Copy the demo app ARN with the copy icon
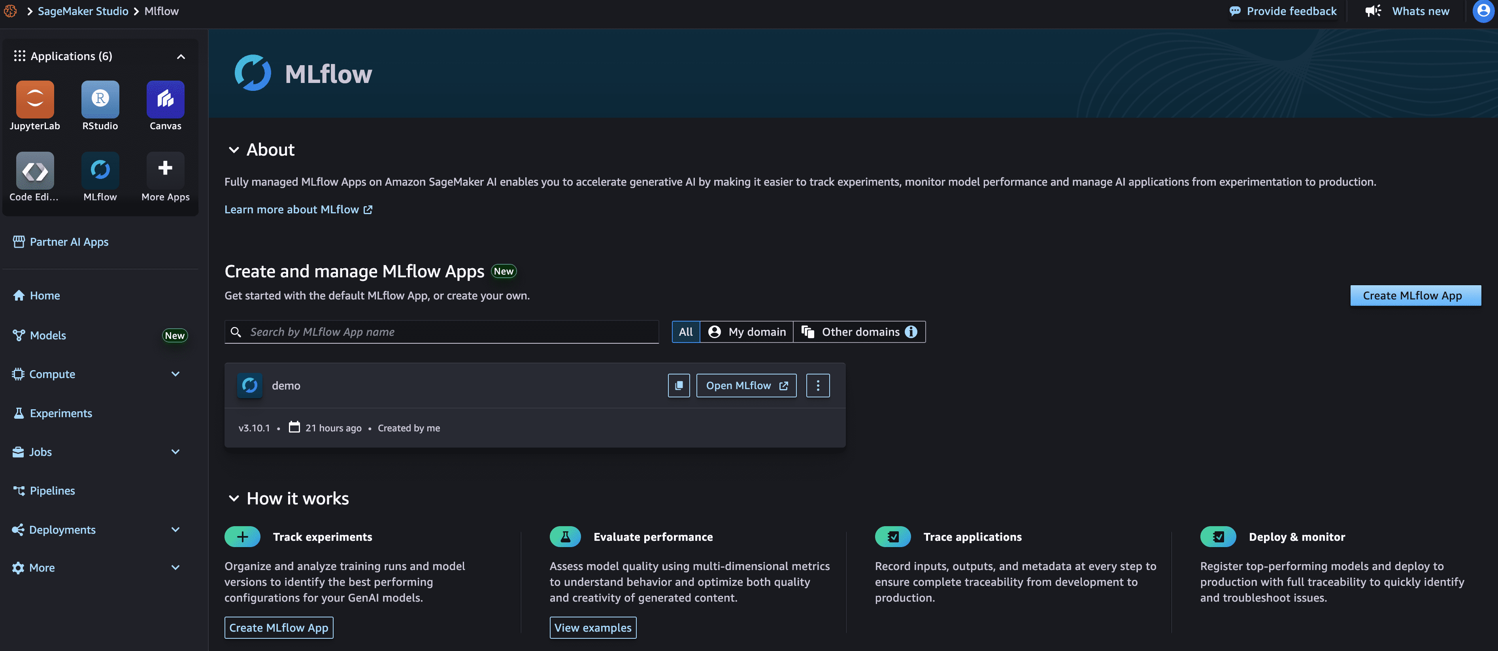 click(x=679, y=386)
